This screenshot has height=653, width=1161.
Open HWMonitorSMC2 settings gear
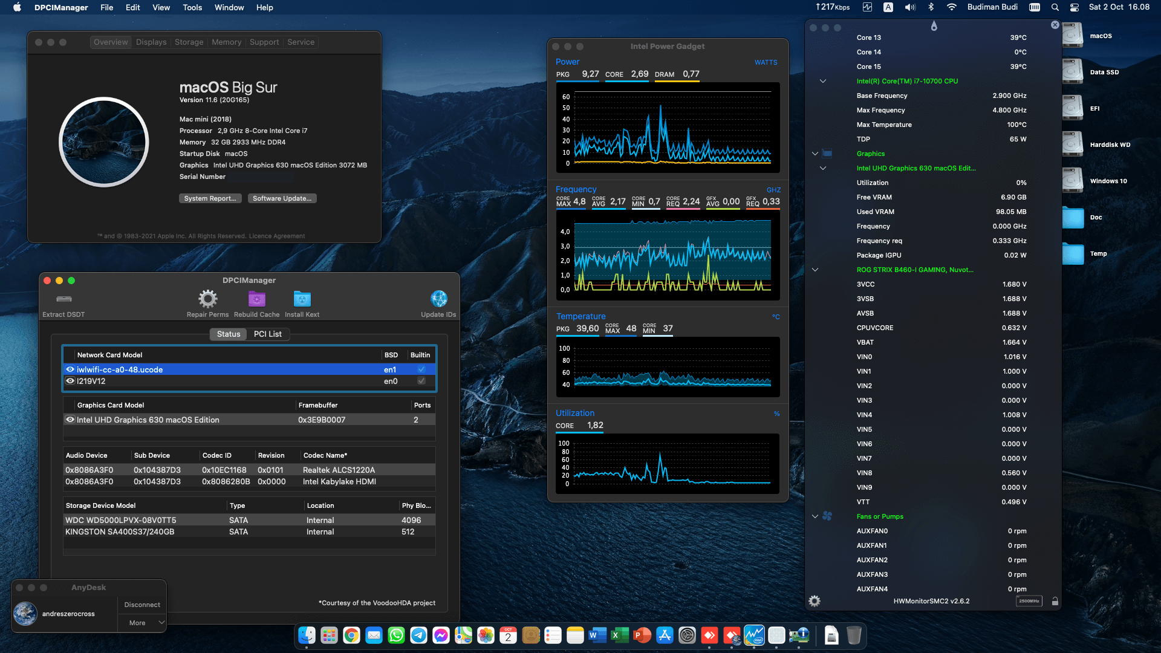point(815,601)
